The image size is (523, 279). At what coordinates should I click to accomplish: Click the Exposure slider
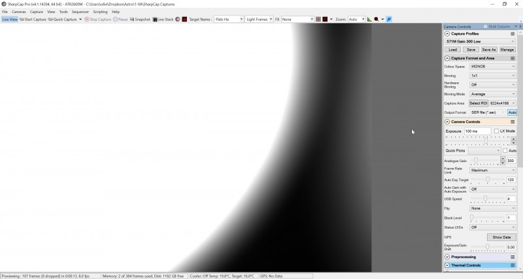[x=478, y=141]
